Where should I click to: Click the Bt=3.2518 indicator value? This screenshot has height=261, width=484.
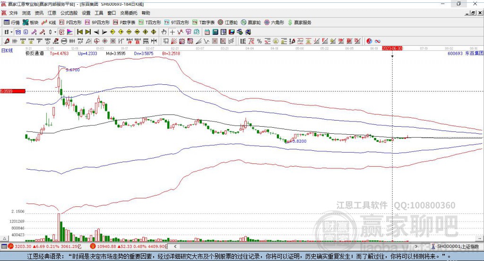(x=171, y=53)
